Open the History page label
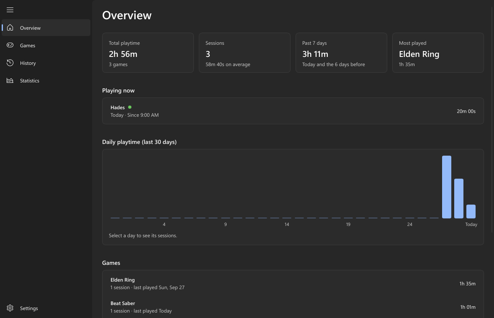 pos(28,63)
